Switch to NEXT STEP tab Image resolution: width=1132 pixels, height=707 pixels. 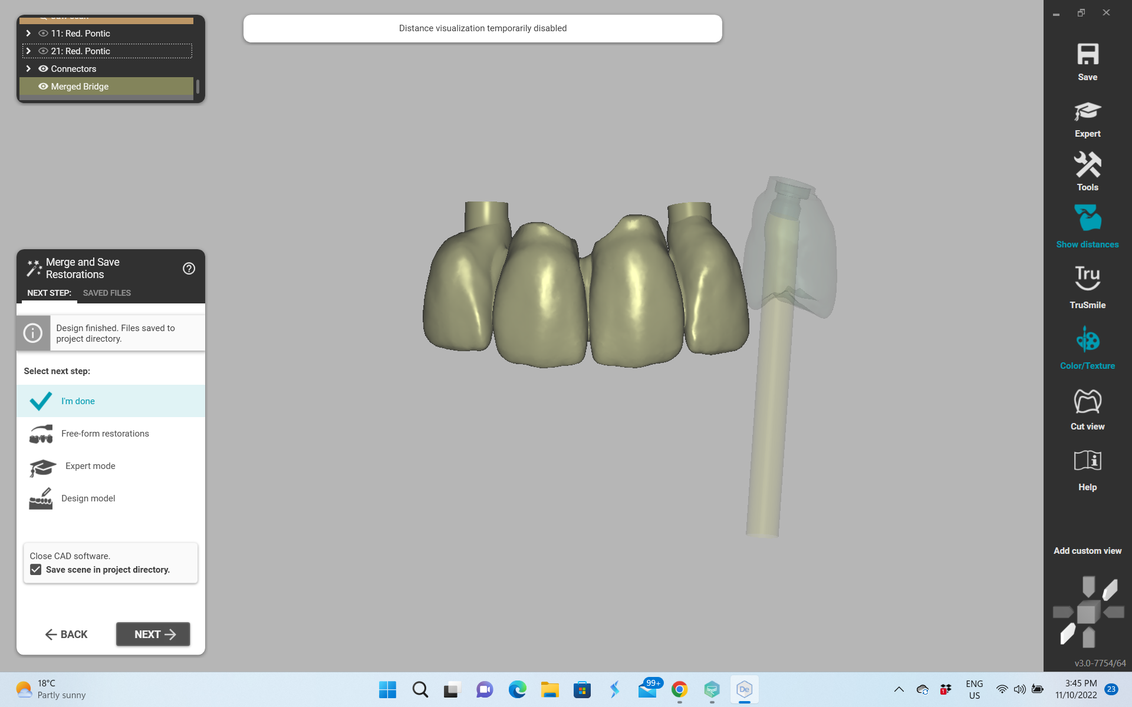[49, 293]
